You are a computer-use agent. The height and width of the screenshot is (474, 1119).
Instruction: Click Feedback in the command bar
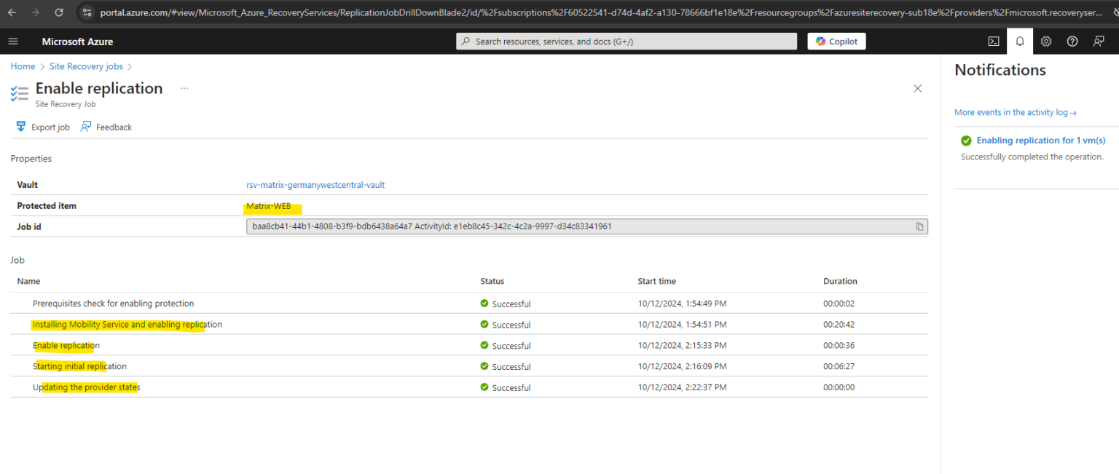point(106,127)
